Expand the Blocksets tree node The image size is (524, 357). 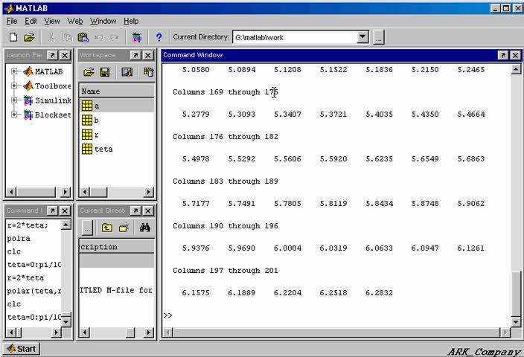(13, 115)
